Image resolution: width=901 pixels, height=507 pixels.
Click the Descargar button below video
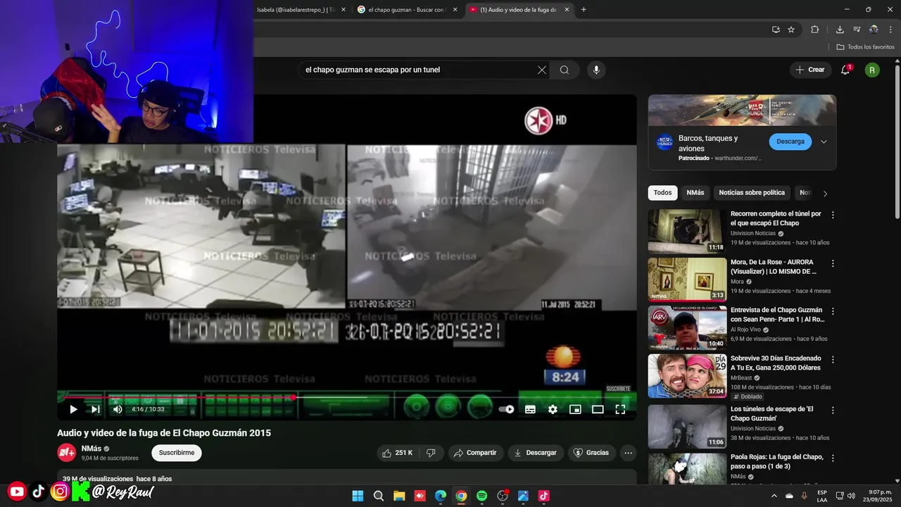535,453
